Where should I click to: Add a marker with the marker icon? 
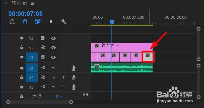coord(51,22)
